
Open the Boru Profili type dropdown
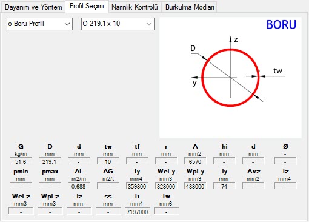click(x=39, y=24)
